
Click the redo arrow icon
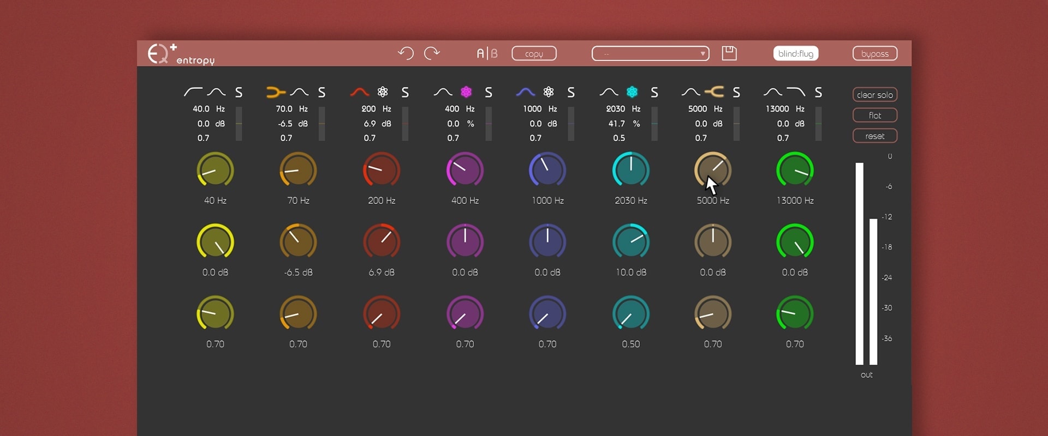[x=432, y=53]
